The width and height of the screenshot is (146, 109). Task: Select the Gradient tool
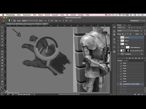click(2, 60)
